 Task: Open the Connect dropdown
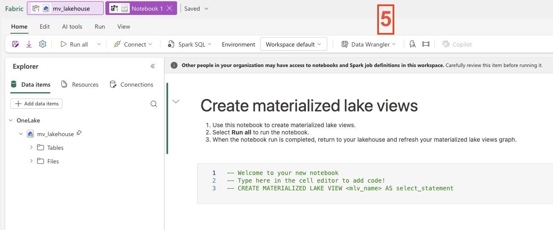pos(133,44)
